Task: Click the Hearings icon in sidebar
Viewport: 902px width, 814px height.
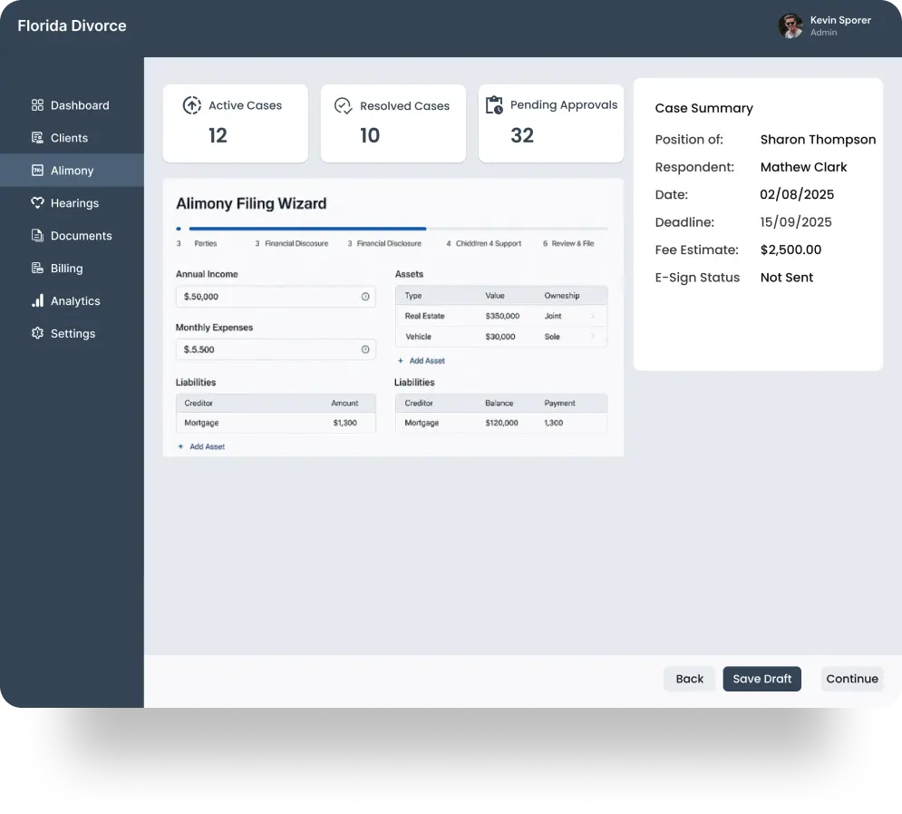Action: [37, 203]
